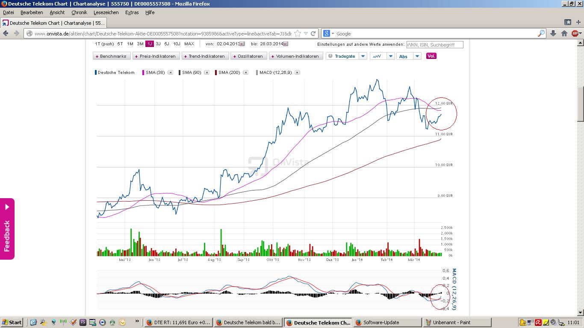584x328 pixels.
Task: Open the Extras menu
Action: (x=132, y=12)
